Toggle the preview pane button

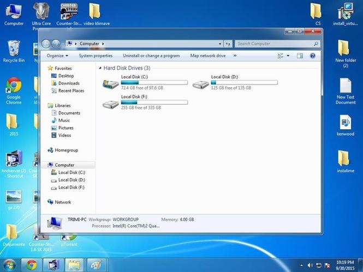(300, 56)
